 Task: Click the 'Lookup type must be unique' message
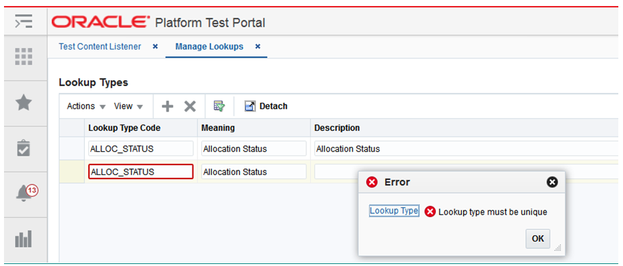pyautogui.click(x=493, y=212)
